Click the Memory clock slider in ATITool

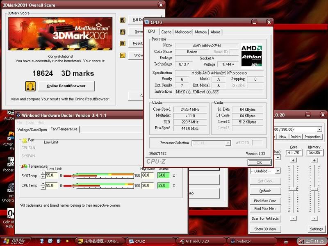pyautogui.click(x=314, y=189)
